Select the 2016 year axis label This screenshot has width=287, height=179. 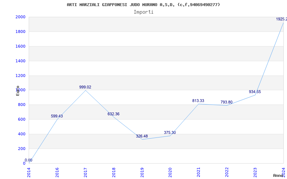[x=57, y=173]
